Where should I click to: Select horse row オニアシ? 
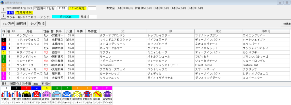[146, 48]
